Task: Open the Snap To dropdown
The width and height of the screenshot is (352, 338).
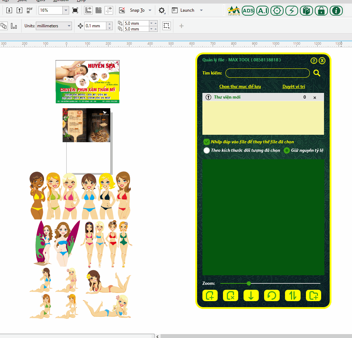Action: click(150, 10)
